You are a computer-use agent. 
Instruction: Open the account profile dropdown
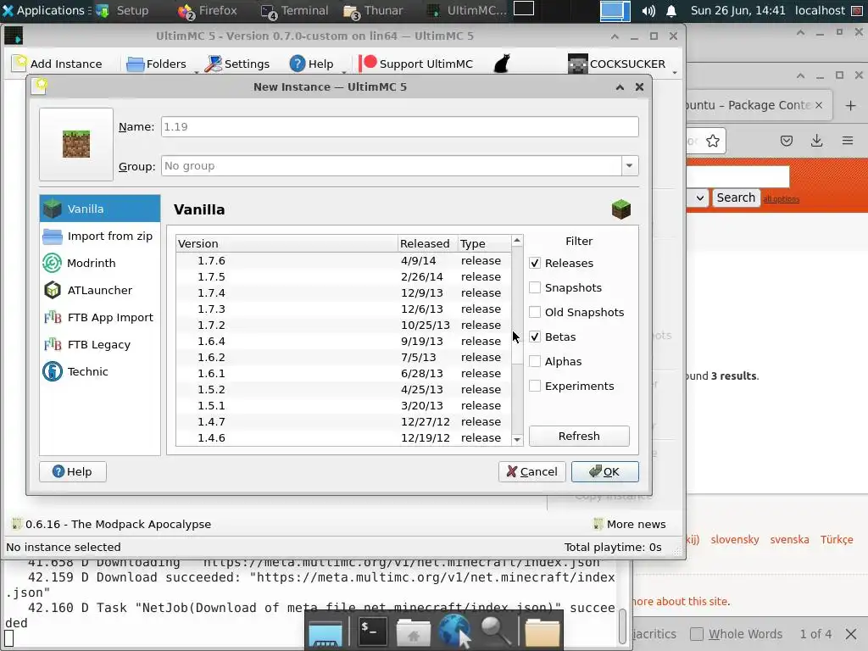coord(621,64)
